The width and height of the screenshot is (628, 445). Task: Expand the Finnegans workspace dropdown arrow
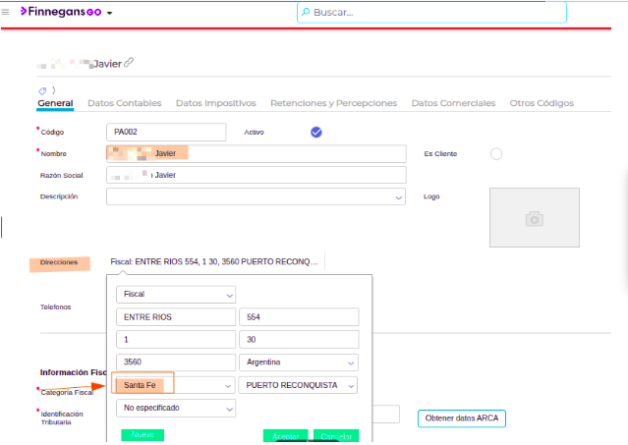[109, 13]
